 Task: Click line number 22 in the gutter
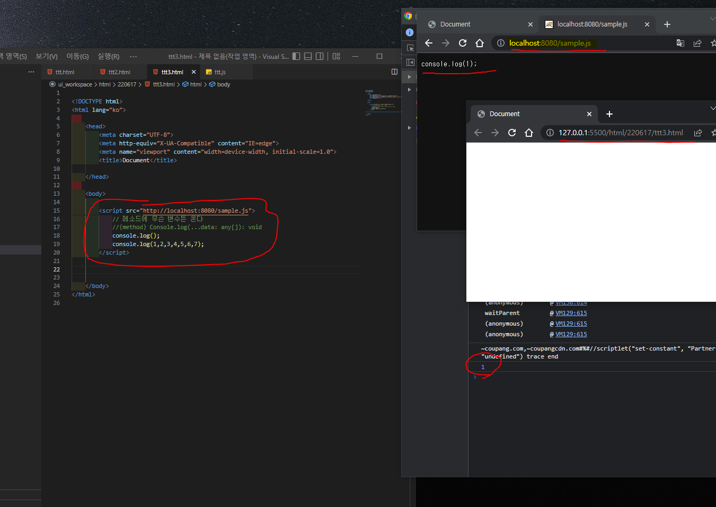57,269
